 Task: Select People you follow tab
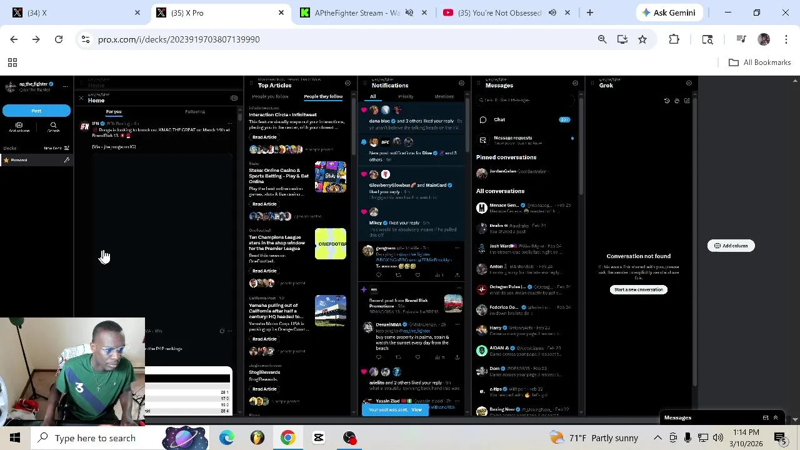click(x=270, y=97)
